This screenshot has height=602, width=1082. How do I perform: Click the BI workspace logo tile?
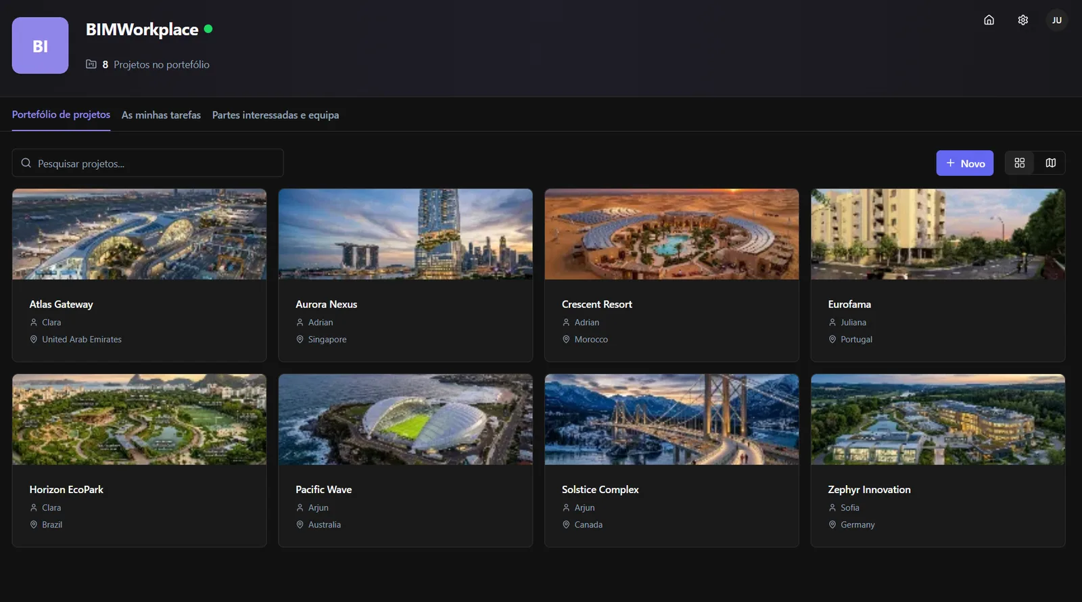click(x=40, y=45)
